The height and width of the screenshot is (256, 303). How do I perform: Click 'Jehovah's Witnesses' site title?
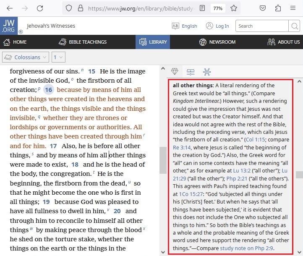pyautogui.click(x=51, y=26)
